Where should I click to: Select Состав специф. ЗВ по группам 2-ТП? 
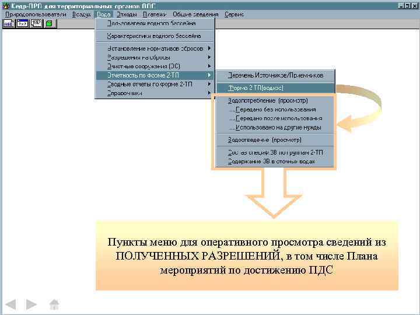(275, 152)
